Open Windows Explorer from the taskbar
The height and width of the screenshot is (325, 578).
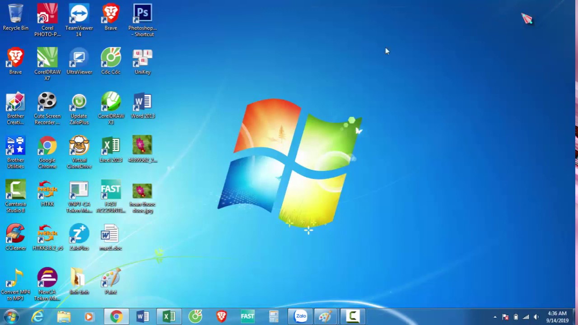point(64,317)
